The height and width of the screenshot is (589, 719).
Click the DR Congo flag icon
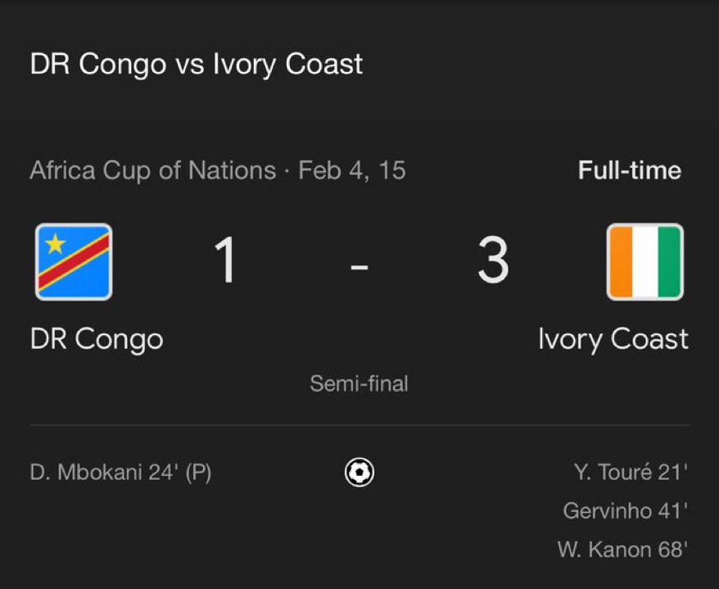pos(74,262)
